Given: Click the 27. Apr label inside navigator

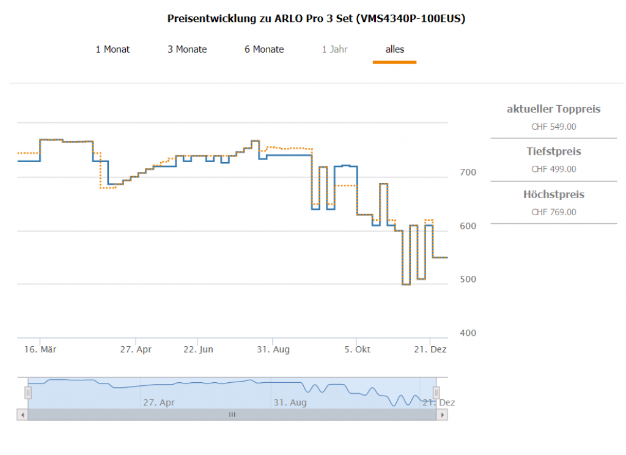Looking at the screenshot, I should pyautogui.click(x=159, y=403).
